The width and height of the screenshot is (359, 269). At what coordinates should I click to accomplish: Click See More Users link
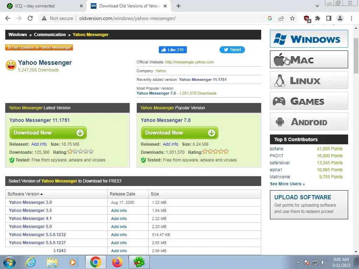coord(287,184)
